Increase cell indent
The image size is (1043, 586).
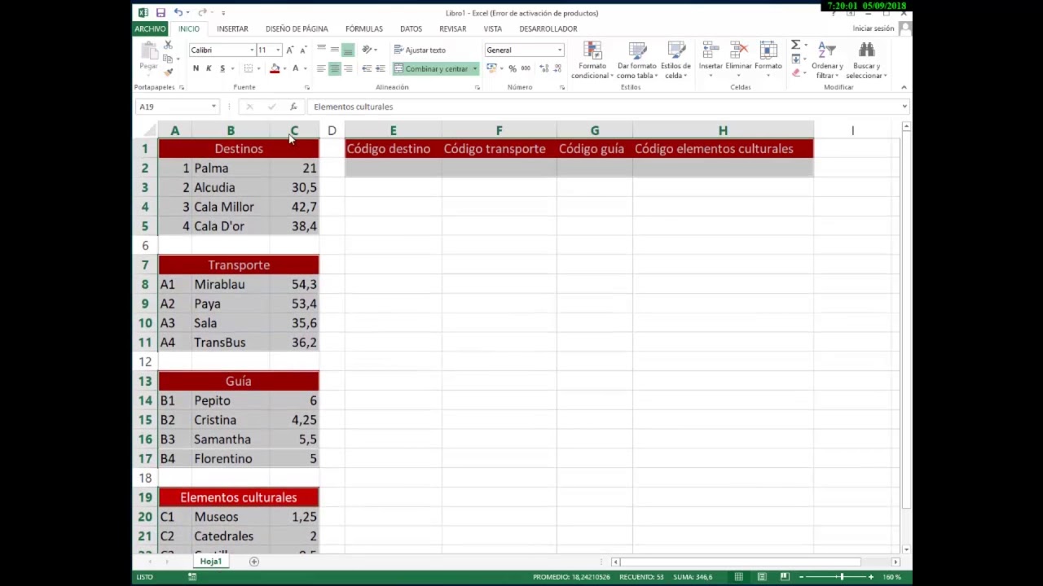(x=380, y=68)
